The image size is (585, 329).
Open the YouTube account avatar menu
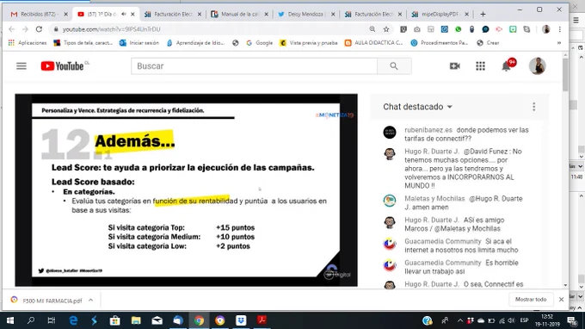[537, 66]
